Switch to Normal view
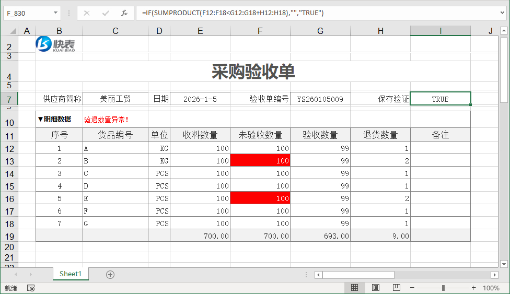The image size is (510, 294). [354, 288]
